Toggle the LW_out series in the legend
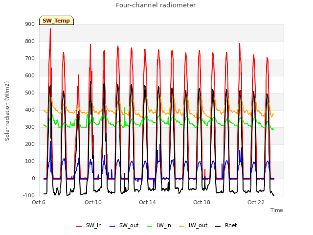This screenshot has height=235, width=313. click(193, 225)
